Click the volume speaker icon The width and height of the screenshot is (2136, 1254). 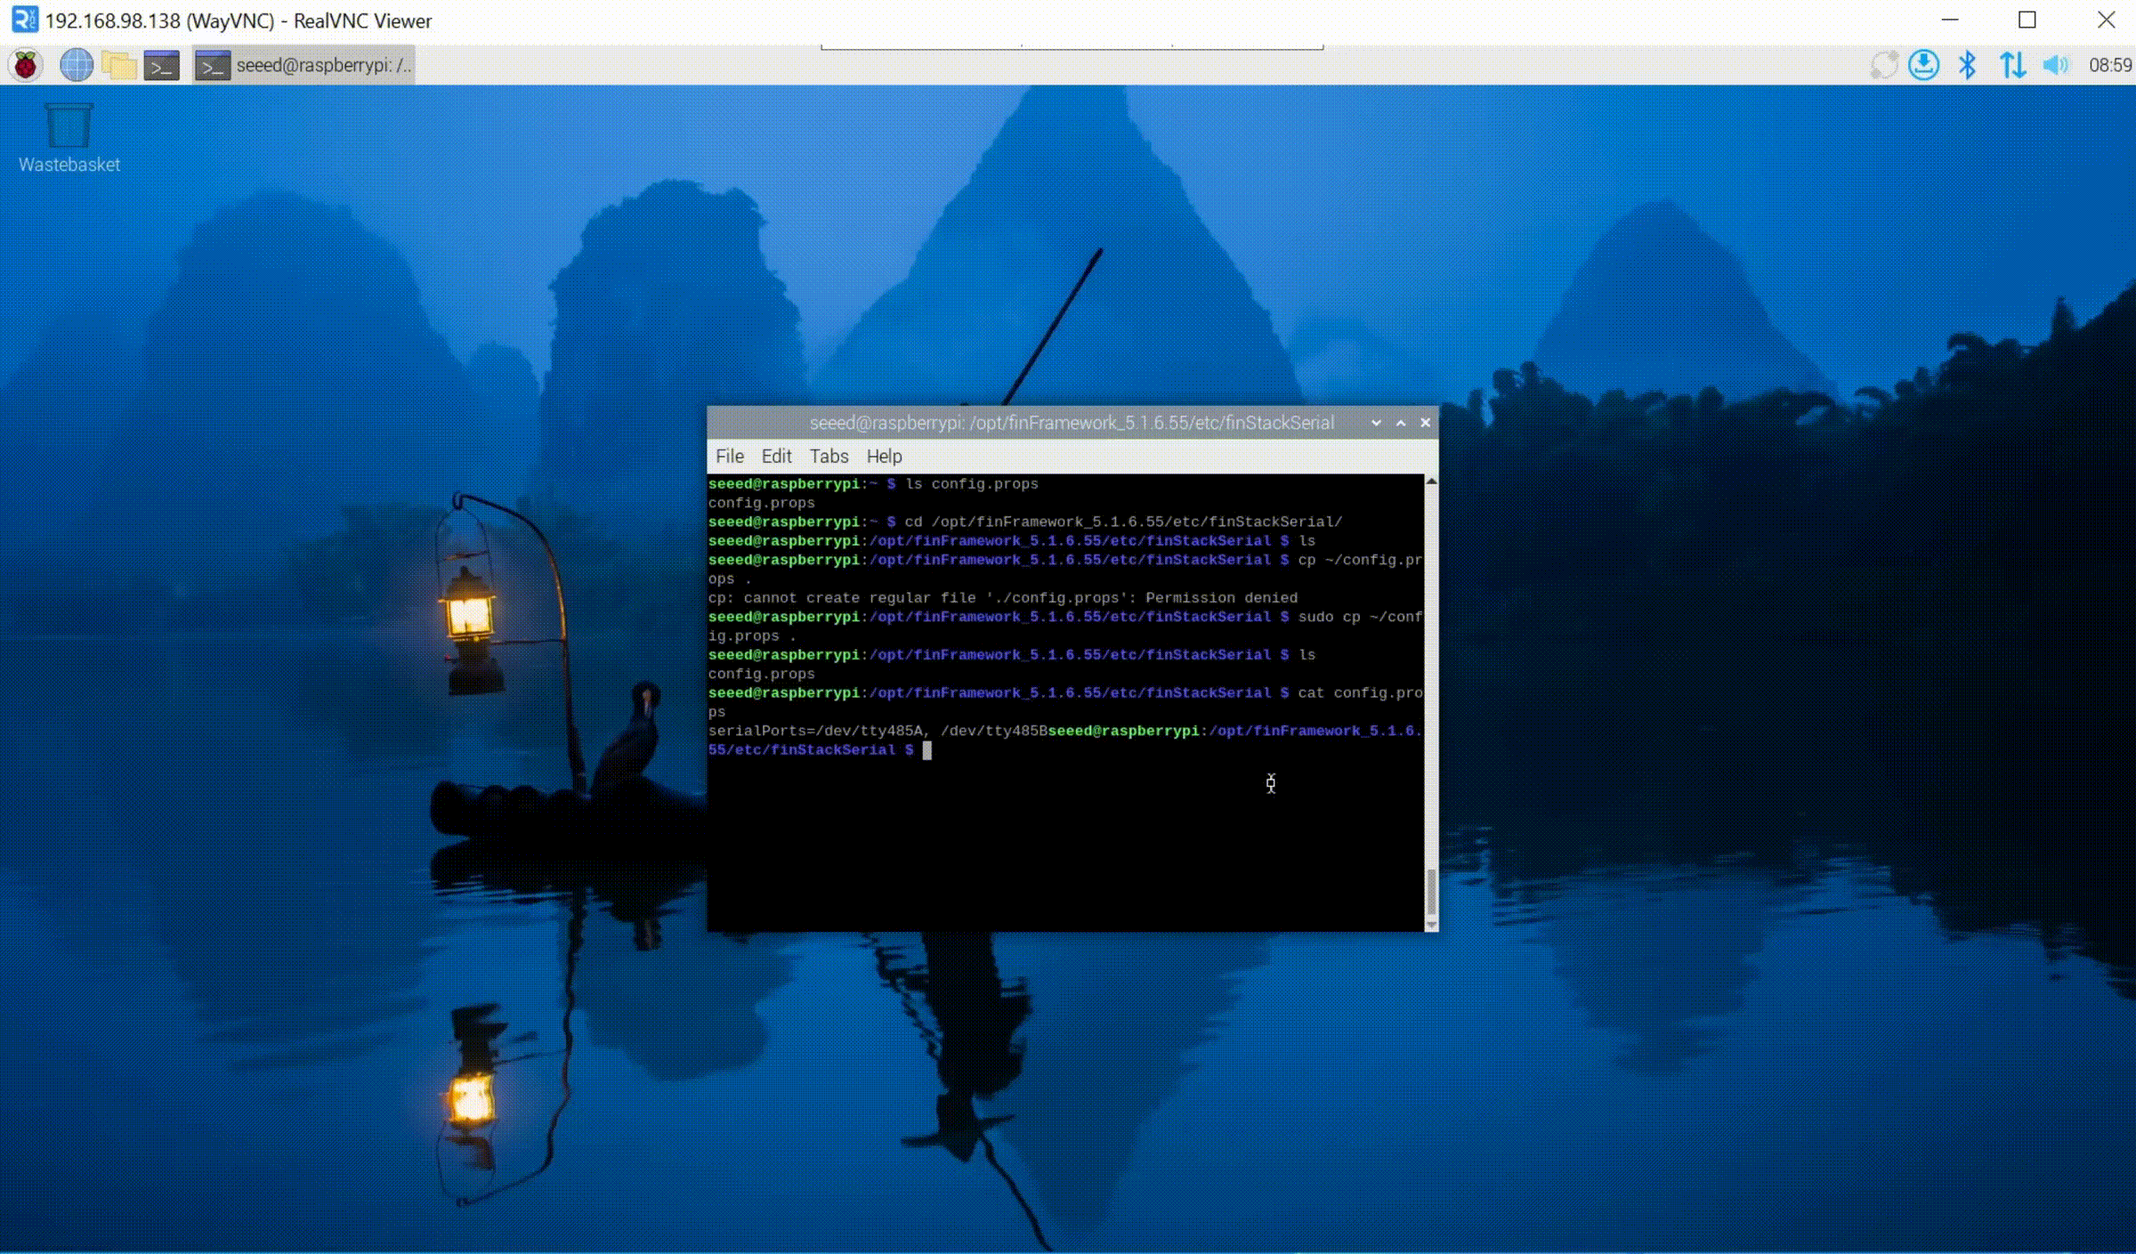2056,65
